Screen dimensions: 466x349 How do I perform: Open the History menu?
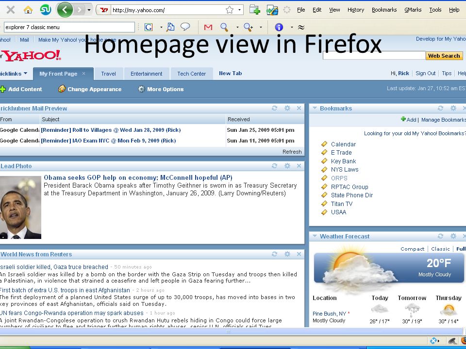tap(356, 10)
